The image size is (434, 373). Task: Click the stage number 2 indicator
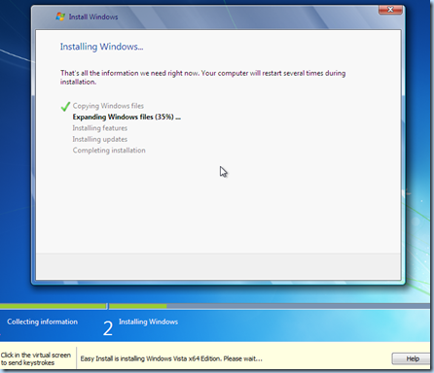[x=108, y=328]
